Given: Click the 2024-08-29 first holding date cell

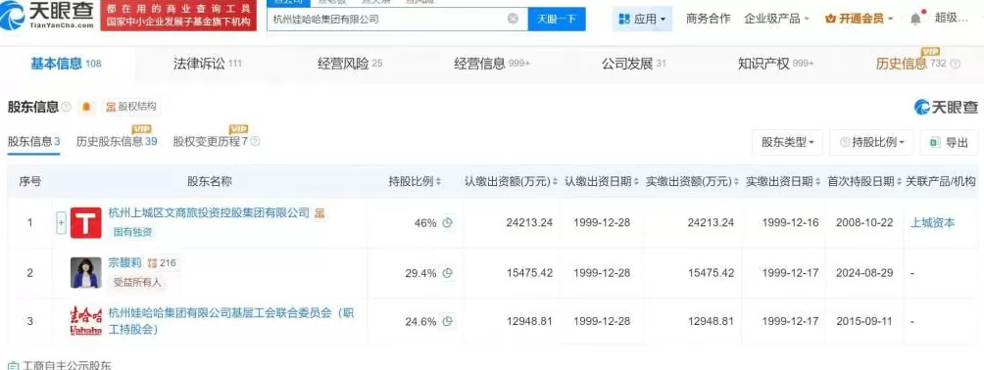Looking at the screenshot, I should click(x=864, y=273).
